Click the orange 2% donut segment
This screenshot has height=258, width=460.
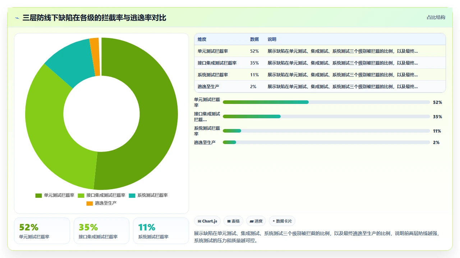[95, 57]
